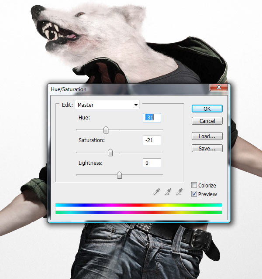Click the Save... button
This screenshot has width=262, height=279.
(207, 148)
